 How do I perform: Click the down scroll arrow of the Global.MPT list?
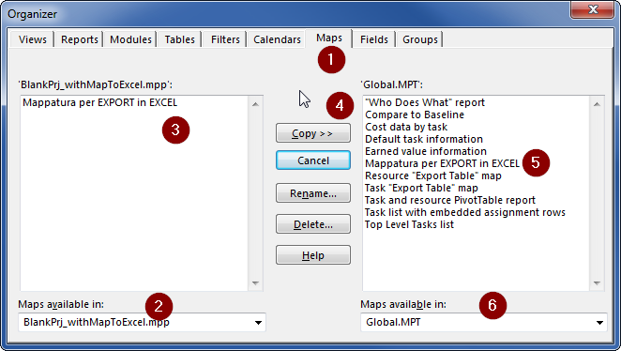click(x=597, y=282)
